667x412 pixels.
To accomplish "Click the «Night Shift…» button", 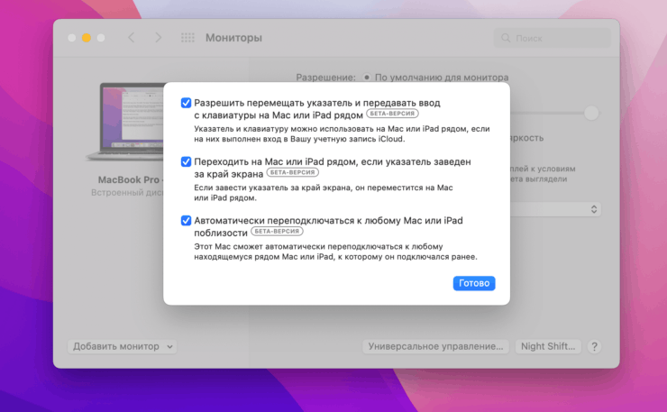I will pos(548,346).
